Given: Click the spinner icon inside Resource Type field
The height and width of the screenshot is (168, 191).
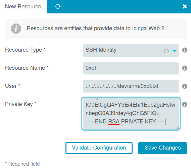Looking at the screenshot, I should point(166,51).
